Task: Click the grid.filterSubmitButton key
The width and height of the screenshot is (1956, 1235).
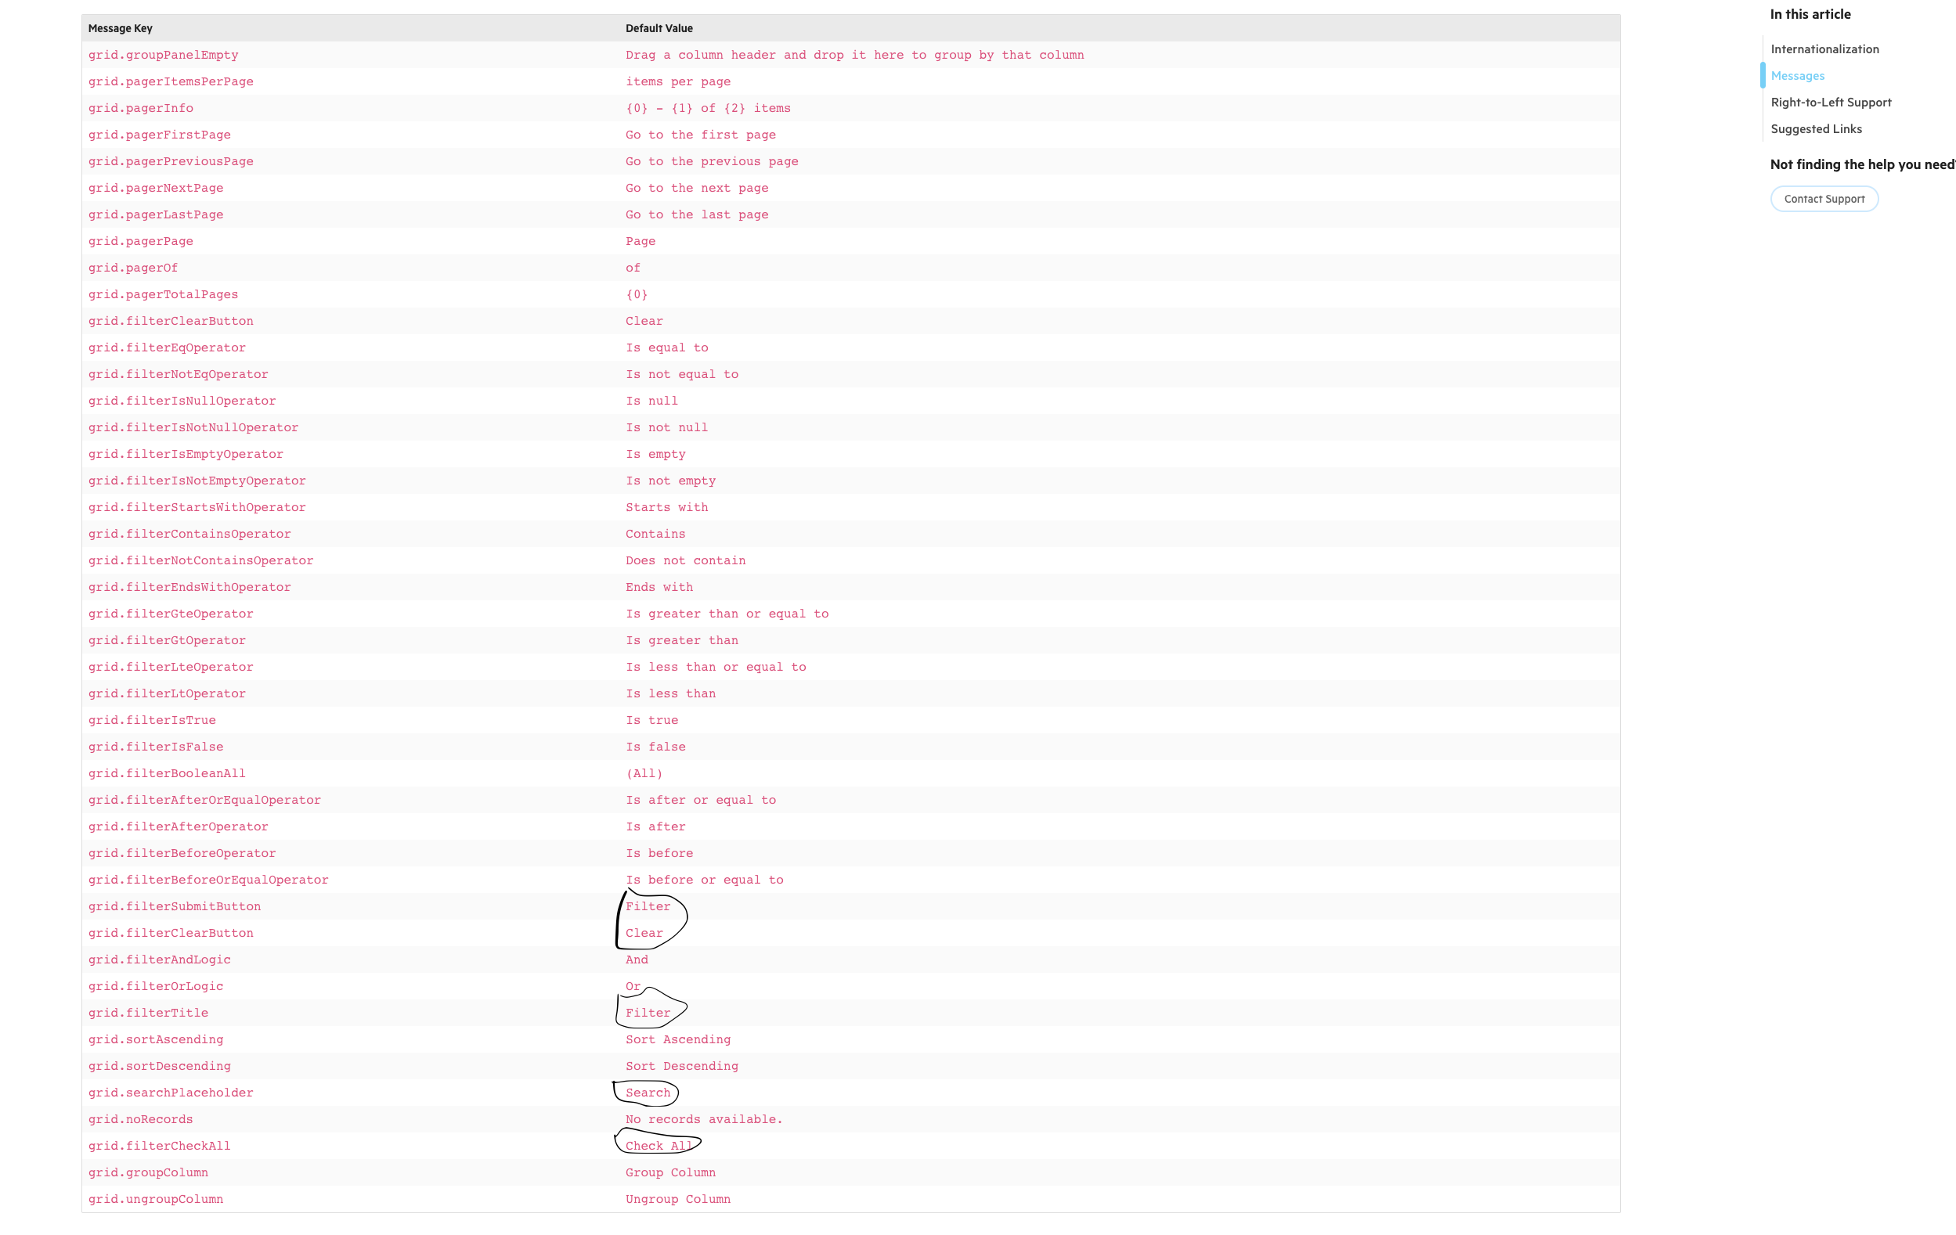Action: 175,907
